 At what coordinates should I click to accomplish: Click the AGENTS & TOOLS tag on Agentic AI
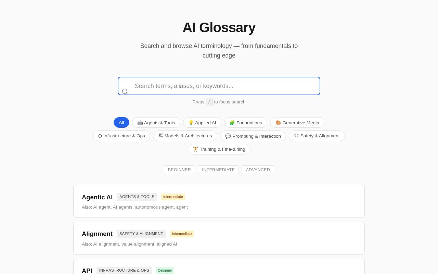coord(137,197)
